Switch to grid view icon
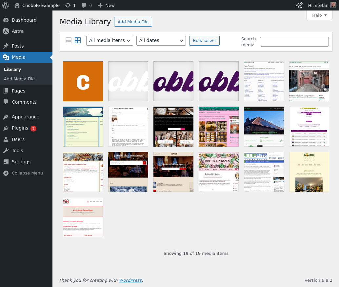 (x=78, y=40)
